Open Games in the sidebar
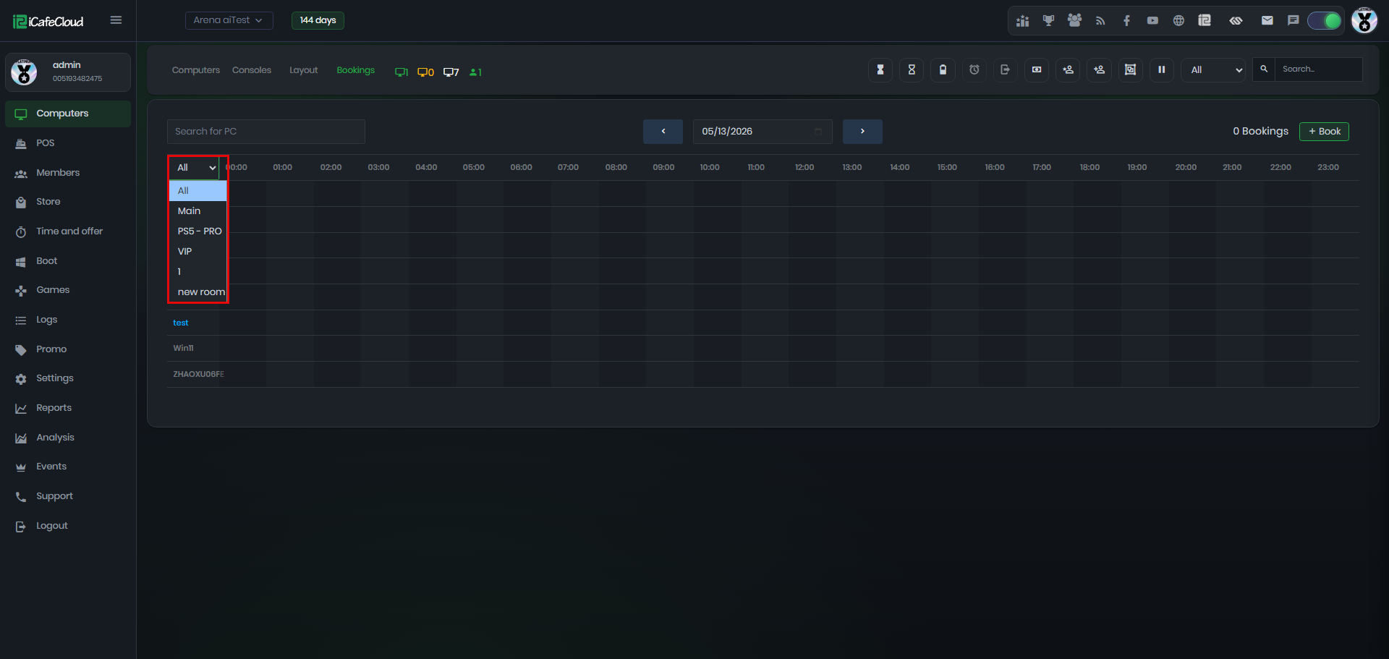Viewport: 1389px width, 659px height. tap(68, 290)
